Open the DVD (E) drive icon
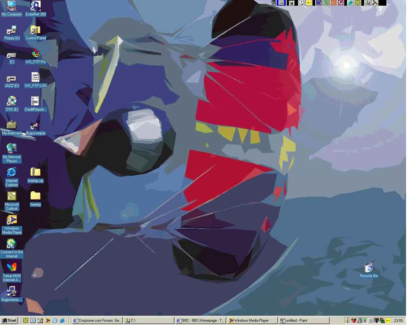Image resolution: width=408 pixels, height=325 pixels. pos(12,101)
